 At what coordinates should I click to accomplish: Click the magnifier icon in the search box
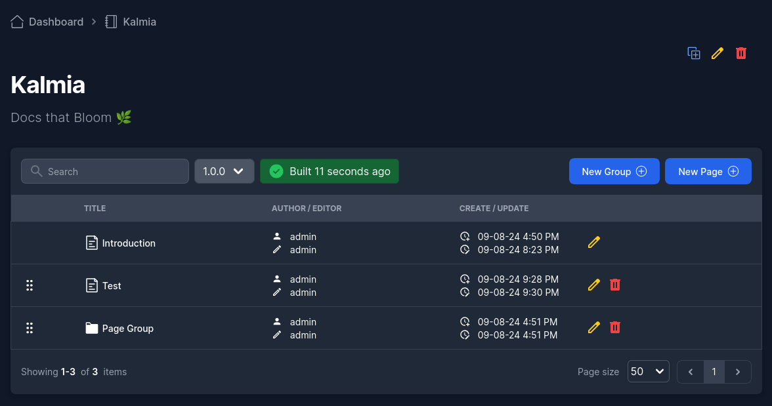coord(37,171)
